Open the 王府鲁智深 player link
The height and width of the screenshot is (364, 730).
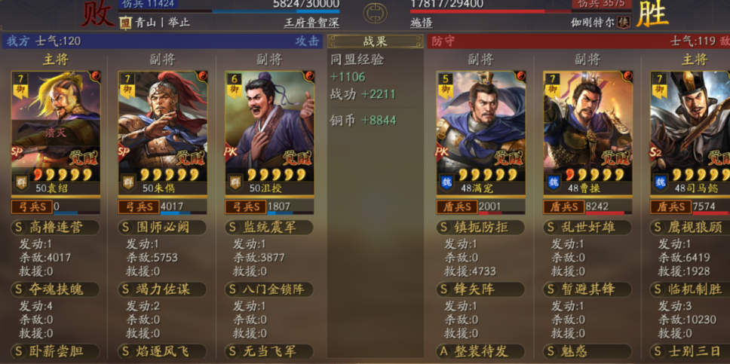[x=311, y=23]
